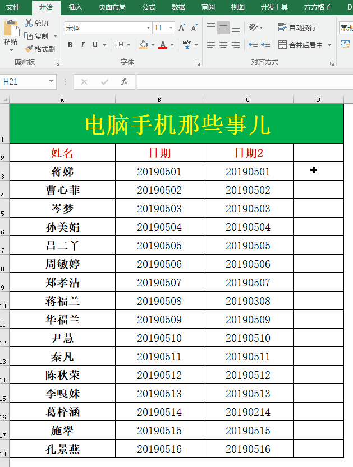Switch to the 插入 Insert tab

pos(75,7)
